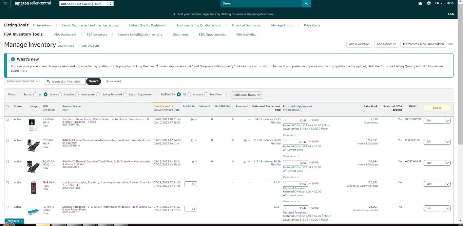Focus the Search SKU, Title, ISBN field
This screenshot has width=463, height=226.
coord(65,82)
